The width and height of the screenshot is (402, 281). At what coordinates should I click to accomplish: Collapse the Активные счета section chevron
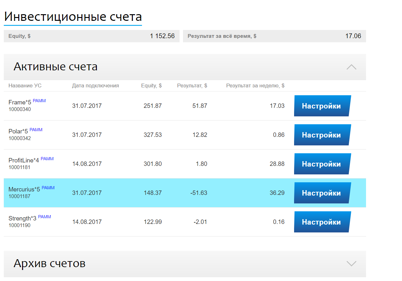coord(351,67)
